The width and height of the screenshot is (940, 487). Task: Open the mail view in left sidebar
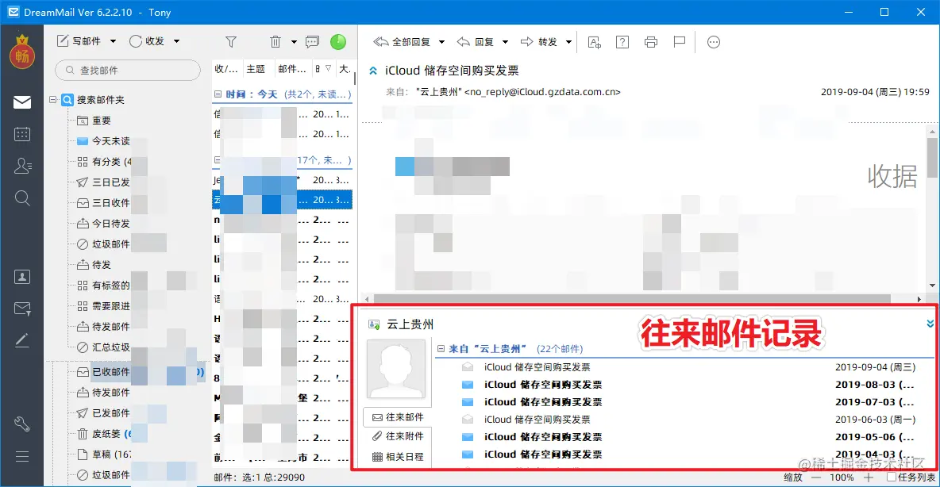22,102
